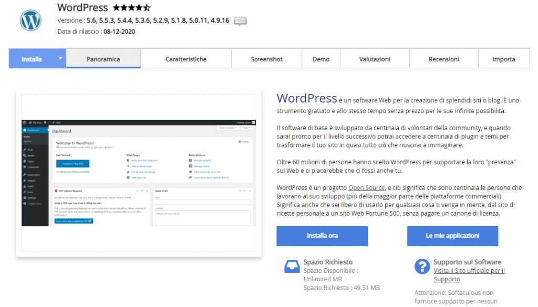The image size is (538, 307).
Task: Select the release date 08-12-2020
Action: coord(119,31)
